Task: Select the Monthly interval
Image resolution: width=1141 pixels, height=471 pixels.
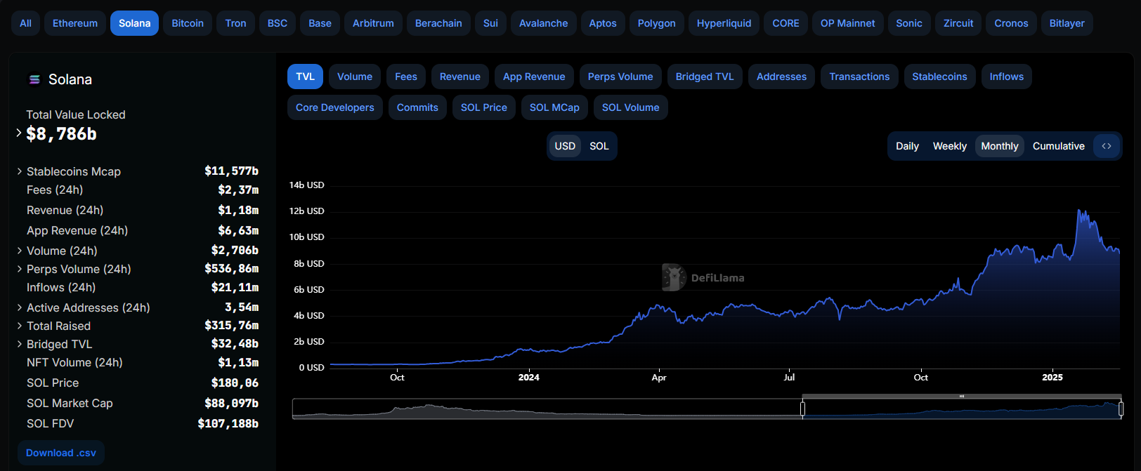Action: tap(1000, 146)
